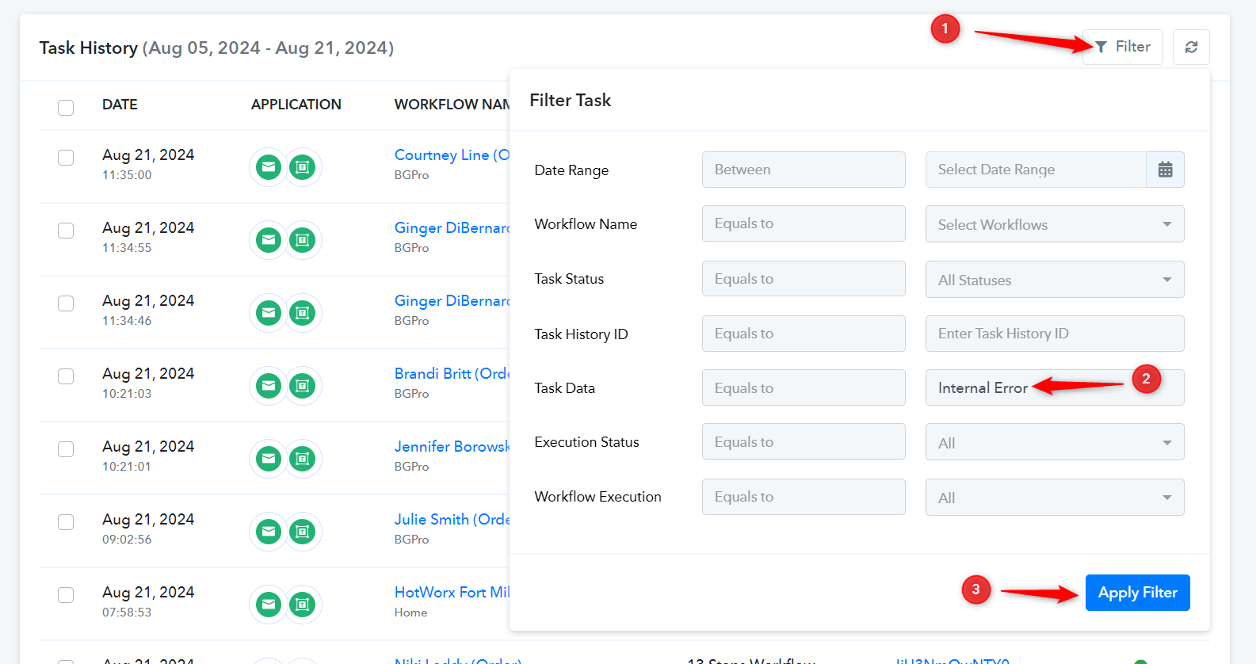Image resolution: width=1256 pixels, height=664 pixels.
Task: Click the WORKFLOW NAME column header
Action: point(452,105)
